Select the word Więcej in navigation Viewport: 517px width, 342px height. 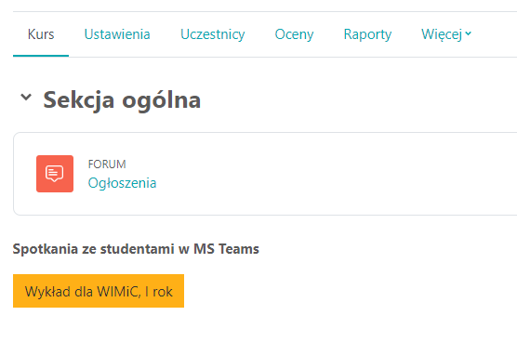(x=442, y=34)
